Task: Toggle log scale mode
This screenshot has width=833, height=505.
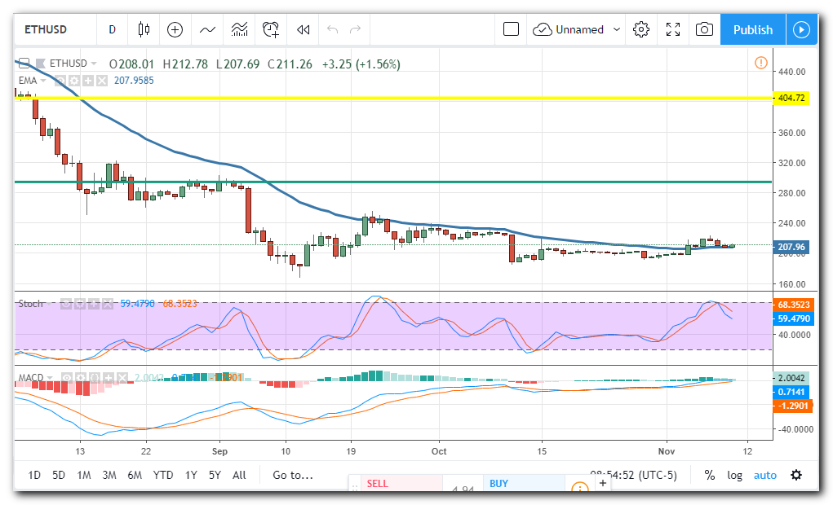Action: [x=734, y=475]
